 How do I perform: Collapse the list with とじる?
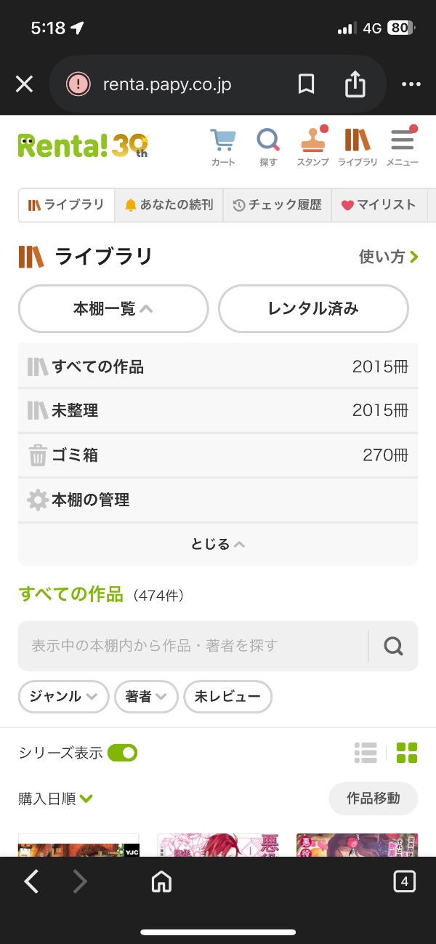click(x=217, y=544)
